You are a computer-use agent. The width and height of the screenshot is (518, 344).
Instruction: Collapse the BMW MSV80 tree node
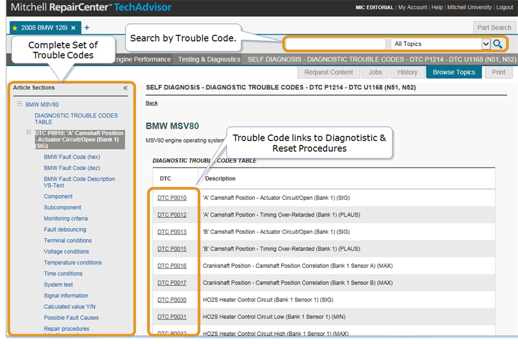19,104
